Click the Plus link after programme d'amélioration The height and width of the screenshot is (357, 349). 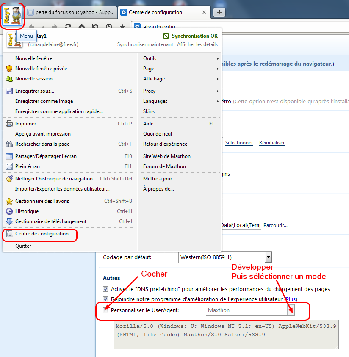291,299
